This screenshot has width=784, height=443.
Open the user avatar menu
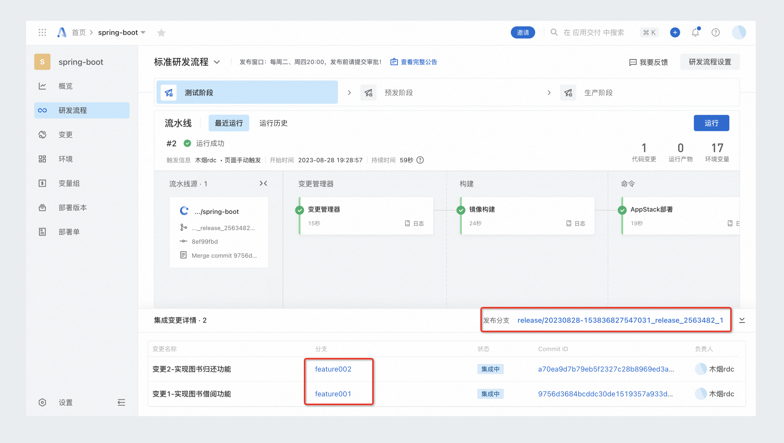(x=739, y=32)
